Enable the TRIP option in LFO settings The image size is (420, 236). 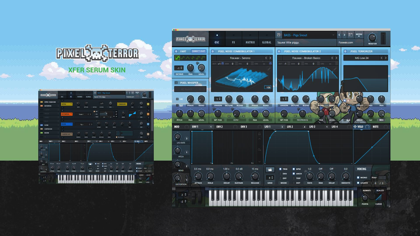pyautogui.click(x=293, y=178)
